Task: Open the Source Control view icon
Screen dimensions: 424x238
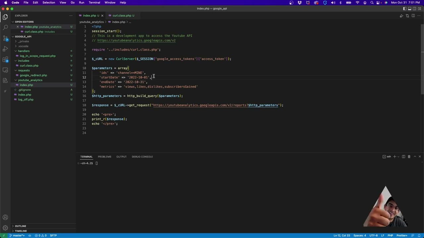Action: pos(5,38)
